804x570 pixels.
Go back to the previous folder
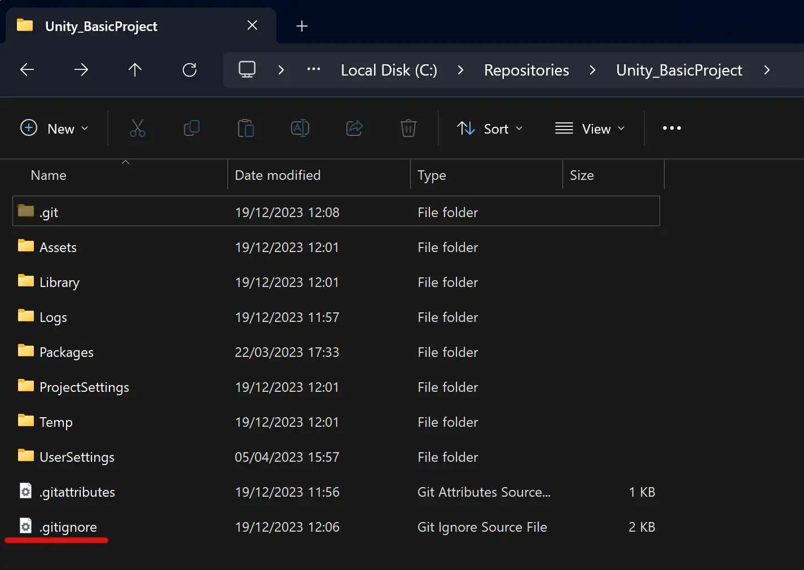27,70
